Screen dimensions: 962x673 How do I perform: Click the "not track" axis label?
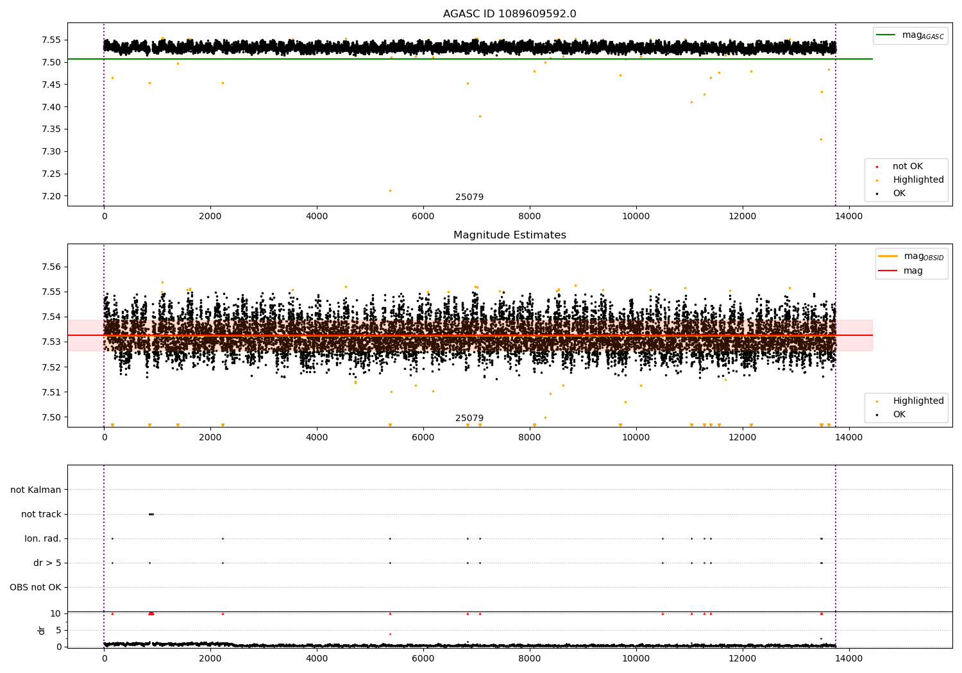tap(41, 514)
